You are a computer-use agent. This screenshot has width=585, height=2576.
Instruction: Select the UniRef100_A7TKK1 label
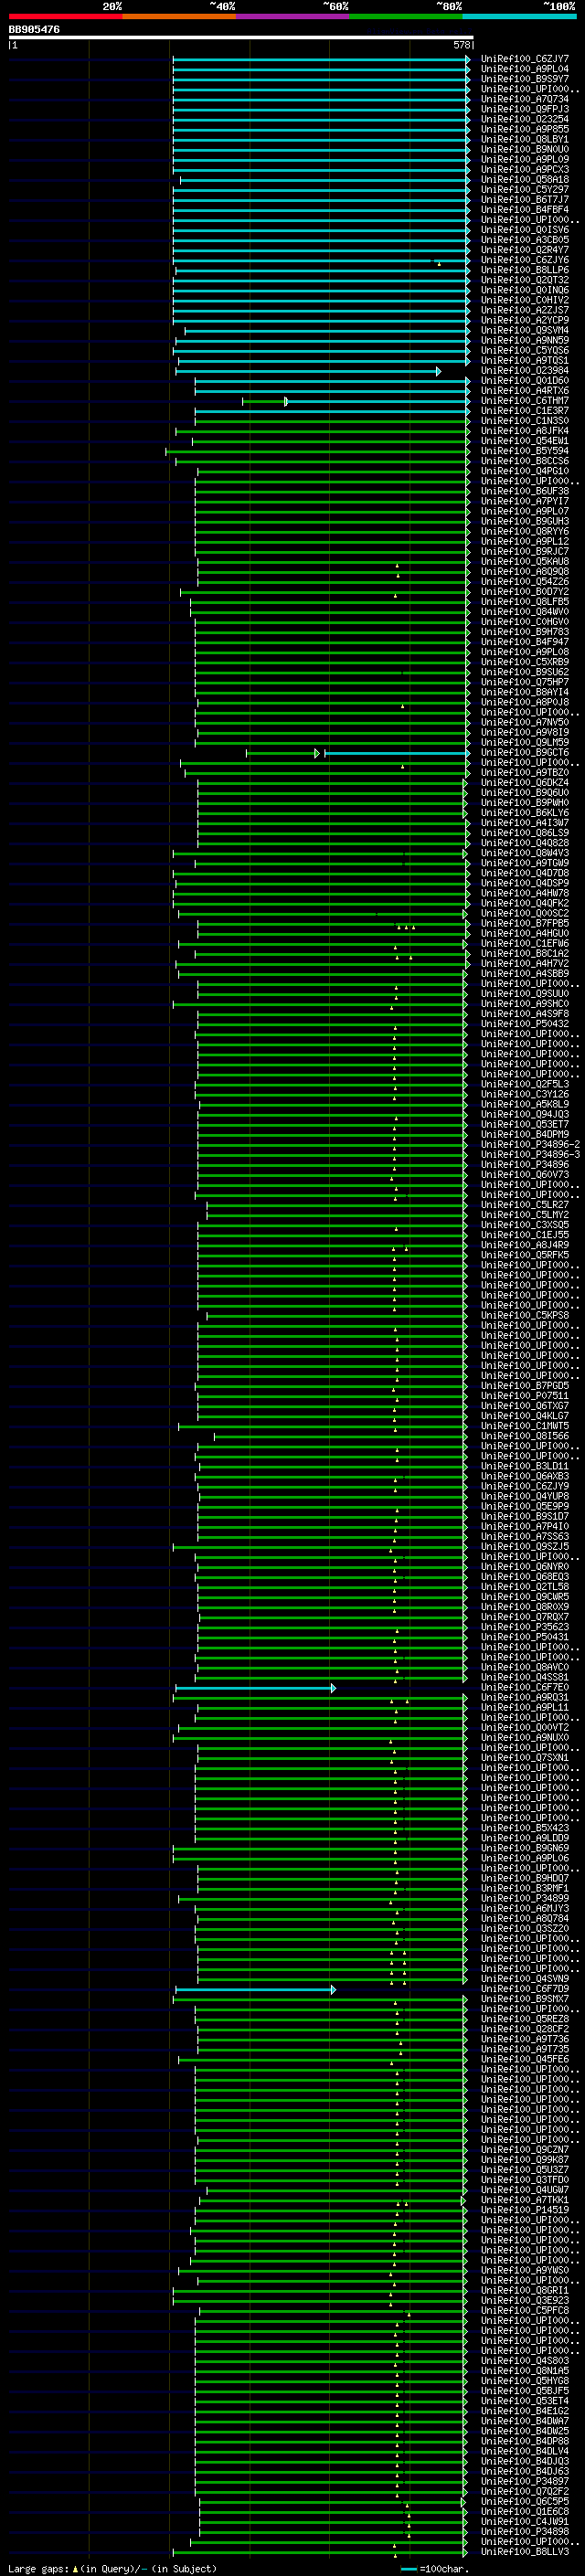click(x=525, y=2200)
